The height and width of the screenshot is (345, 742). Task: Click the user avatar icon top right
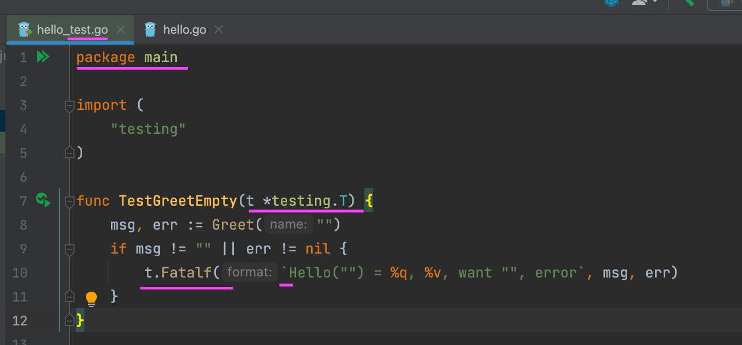click(x=640, y=3)
